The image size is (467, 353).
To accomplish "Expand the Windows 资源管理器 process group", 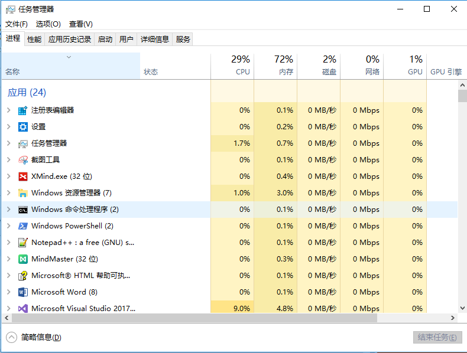I will tap(8, 193).
